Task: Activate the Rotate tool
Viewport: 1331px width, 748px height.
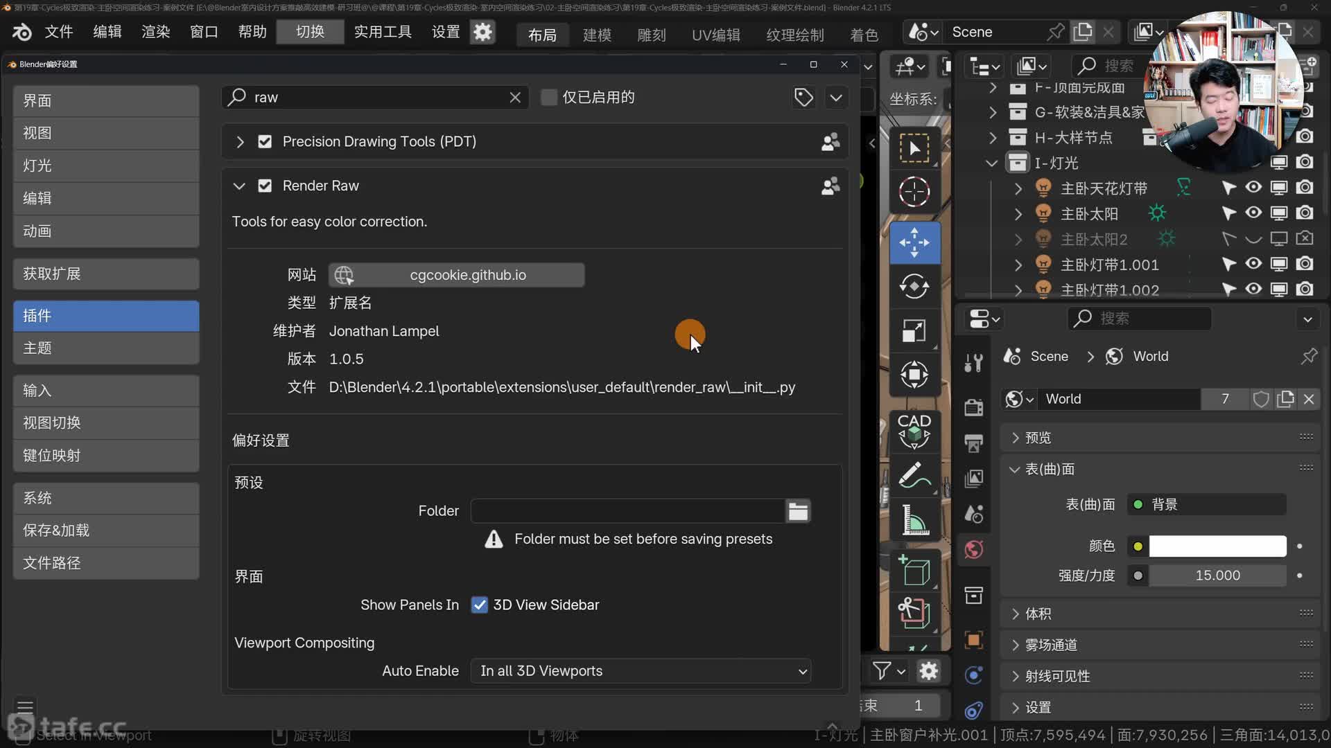Action: tap(914, 287)
